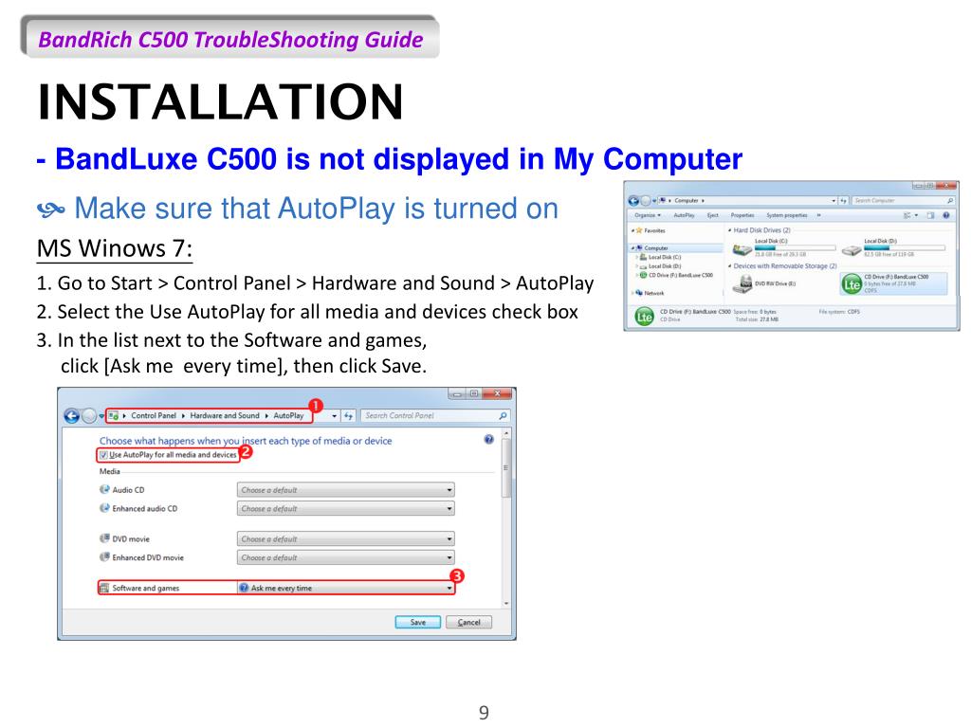This screenshot has width=971, height=728.
Task: Collapse the Hard Disk Drives (2) group
Action: 729,230
